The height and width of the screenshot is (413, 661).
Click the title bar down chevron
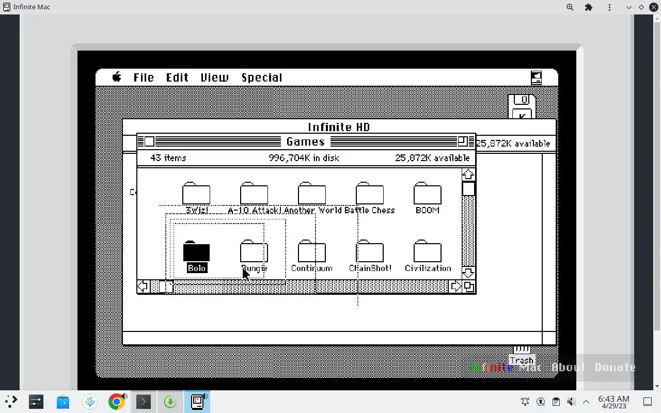[628, 7]
